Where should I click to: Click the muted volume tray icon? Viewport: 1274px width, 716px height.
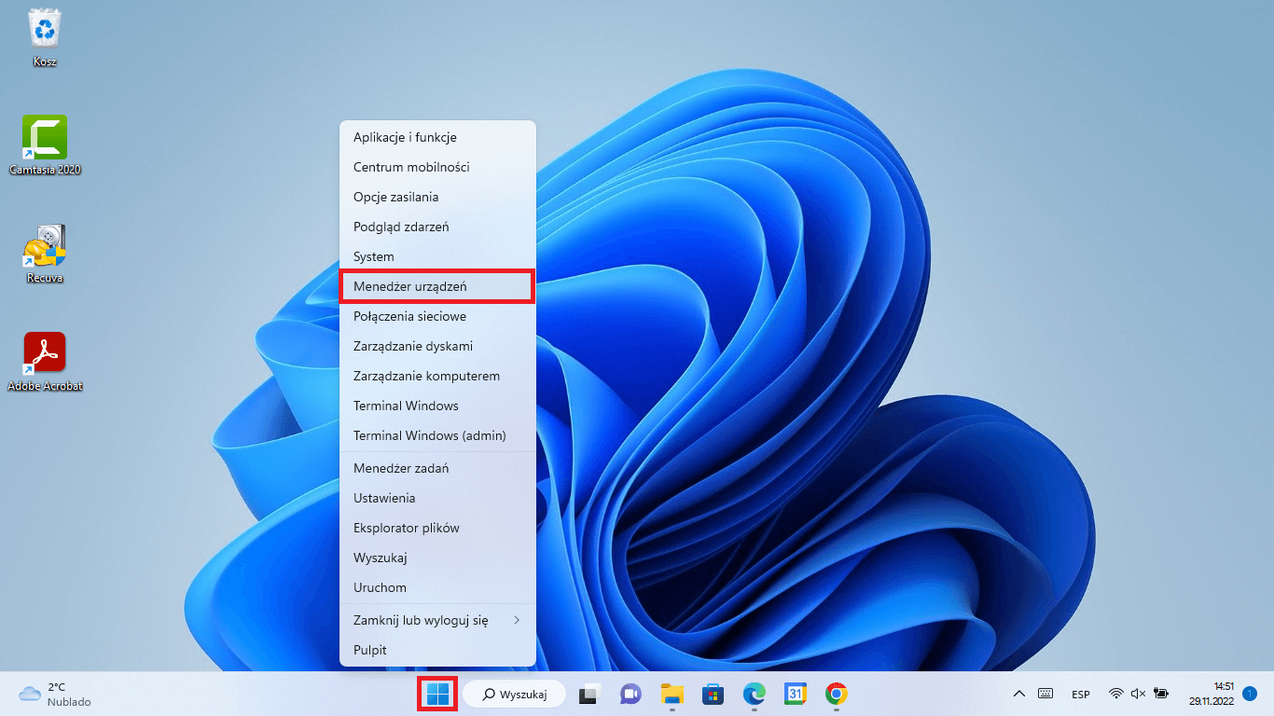tap(1138, 694)
